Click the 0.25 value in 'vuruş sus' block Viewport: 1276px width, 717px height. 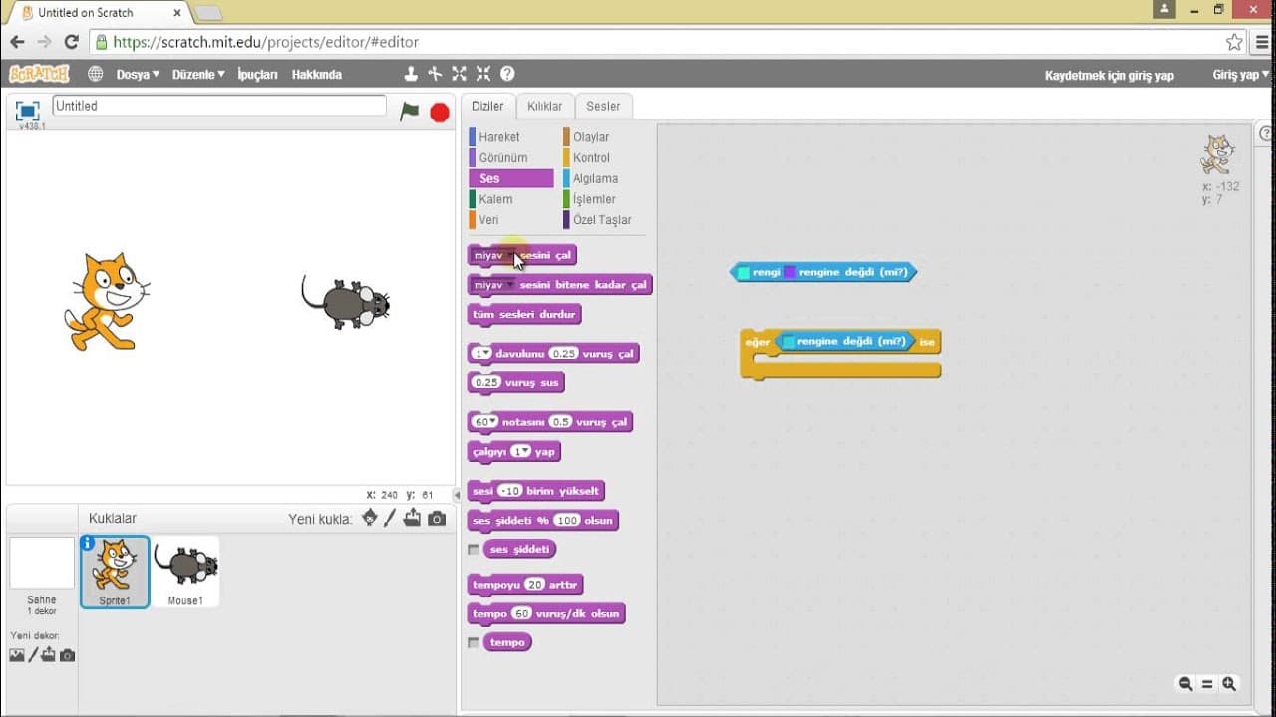click(487, 383)
